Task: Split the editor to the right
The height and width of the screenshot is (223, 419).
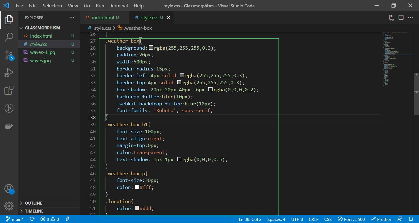Action: pos(401,18)
